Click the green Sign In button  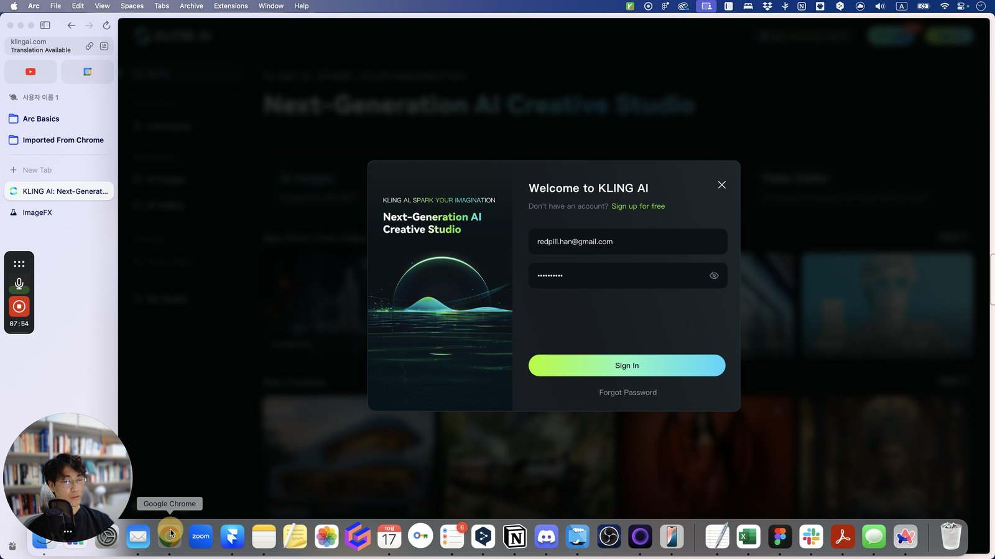(x=627, y=366)
